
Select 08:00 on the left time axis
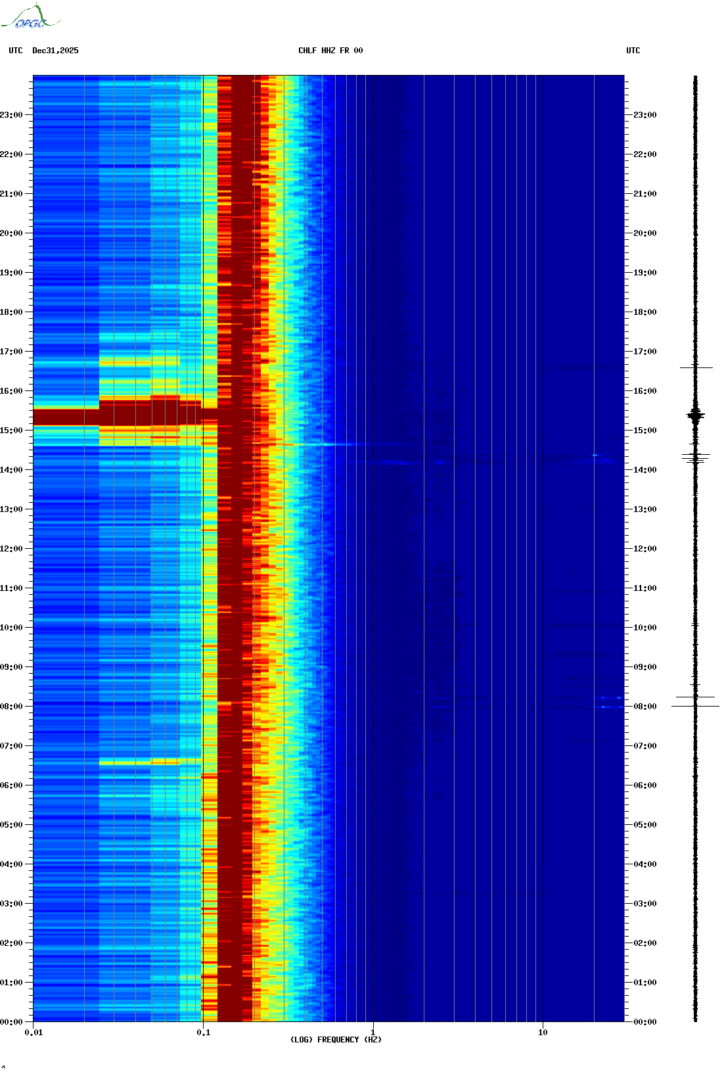click(11, 707)
